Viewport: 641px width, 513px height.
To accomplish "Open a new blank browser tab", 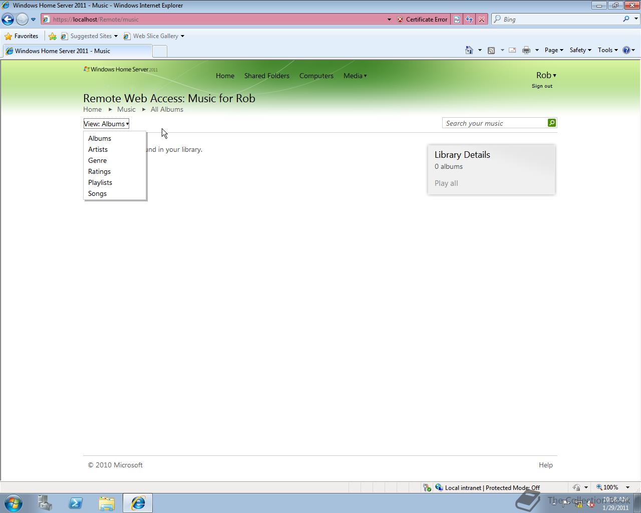I will 159,51.
